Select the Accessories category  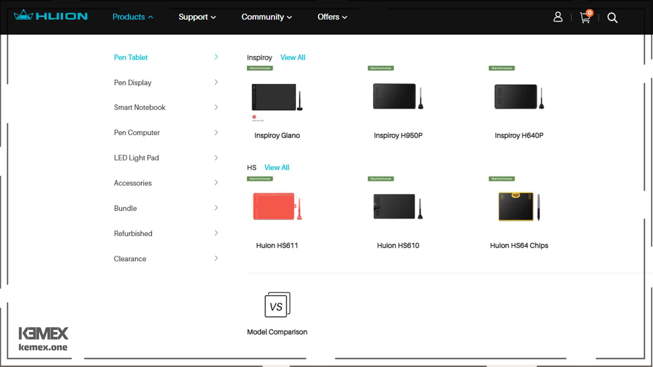133,183
